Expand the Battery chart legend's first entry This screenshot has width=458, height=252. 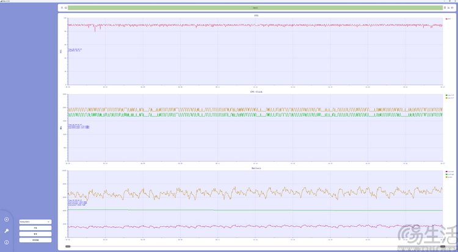click(450, 171)
